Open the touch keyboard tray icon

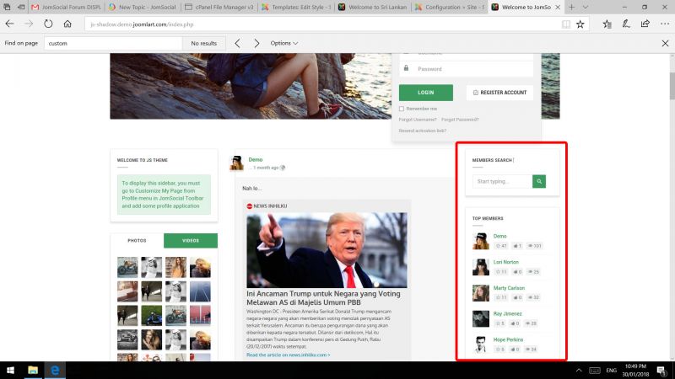(x=595, y=371)
